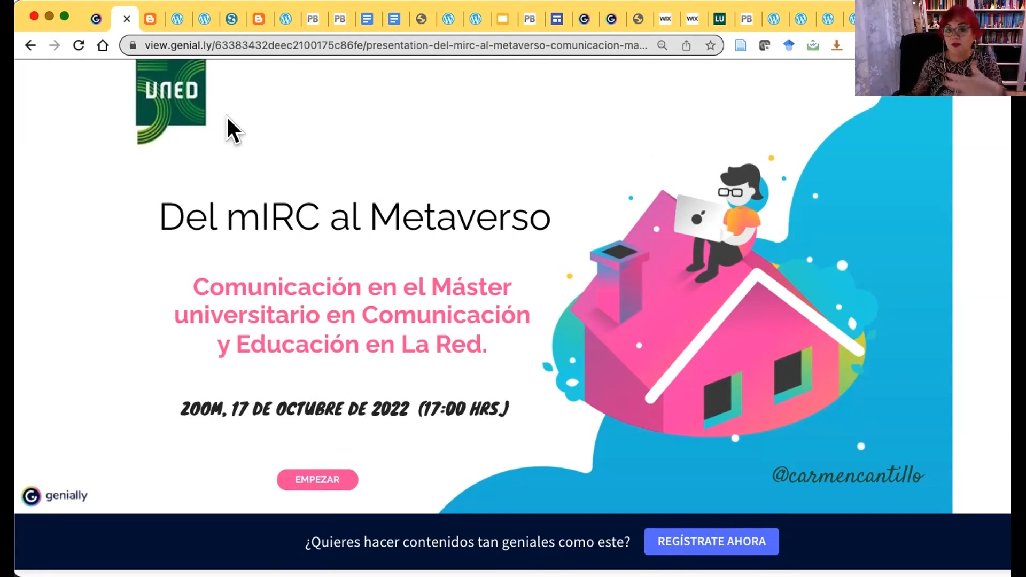Bookmark this page with the star
The height and width of the screenshot is (577, 1026).
coord(710,45)
